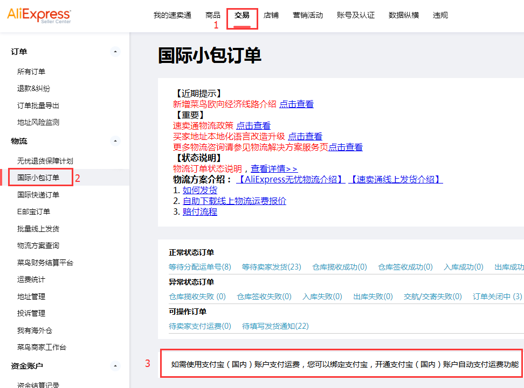Viewport: 524px width, 388px height.
Task: Click the 正常状态订单 section label
Action: point(191,252)
